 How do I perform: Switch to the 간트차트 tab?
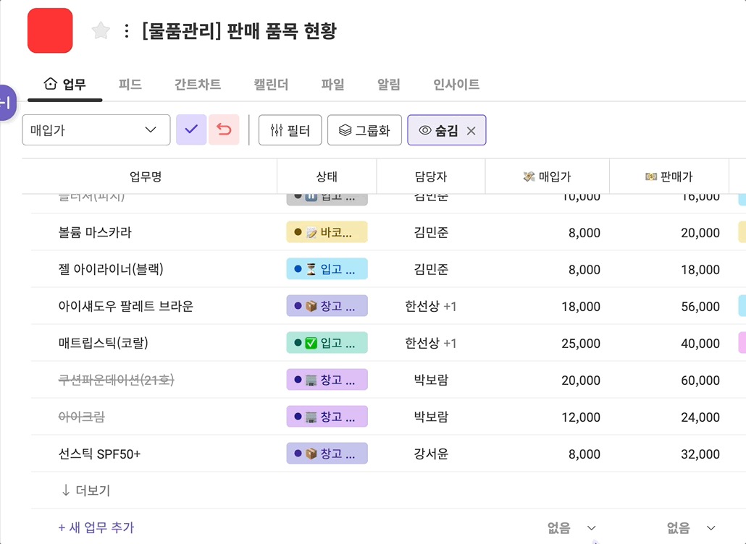197,85
